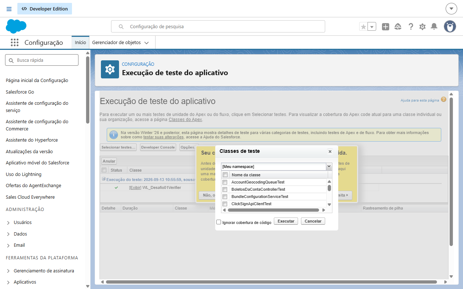The height and width of the screenshot is (289, 463).
Task: Open Assistente do Hyperforce
Action: pyautogui.click(x=32, y=140)
